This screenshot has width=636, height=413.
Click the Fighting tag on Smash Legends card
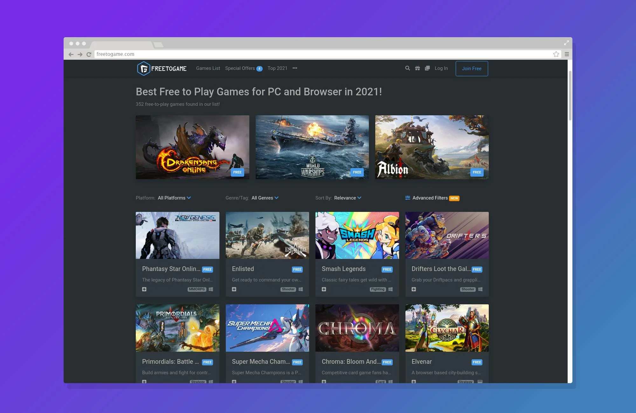tap(378, 289)
